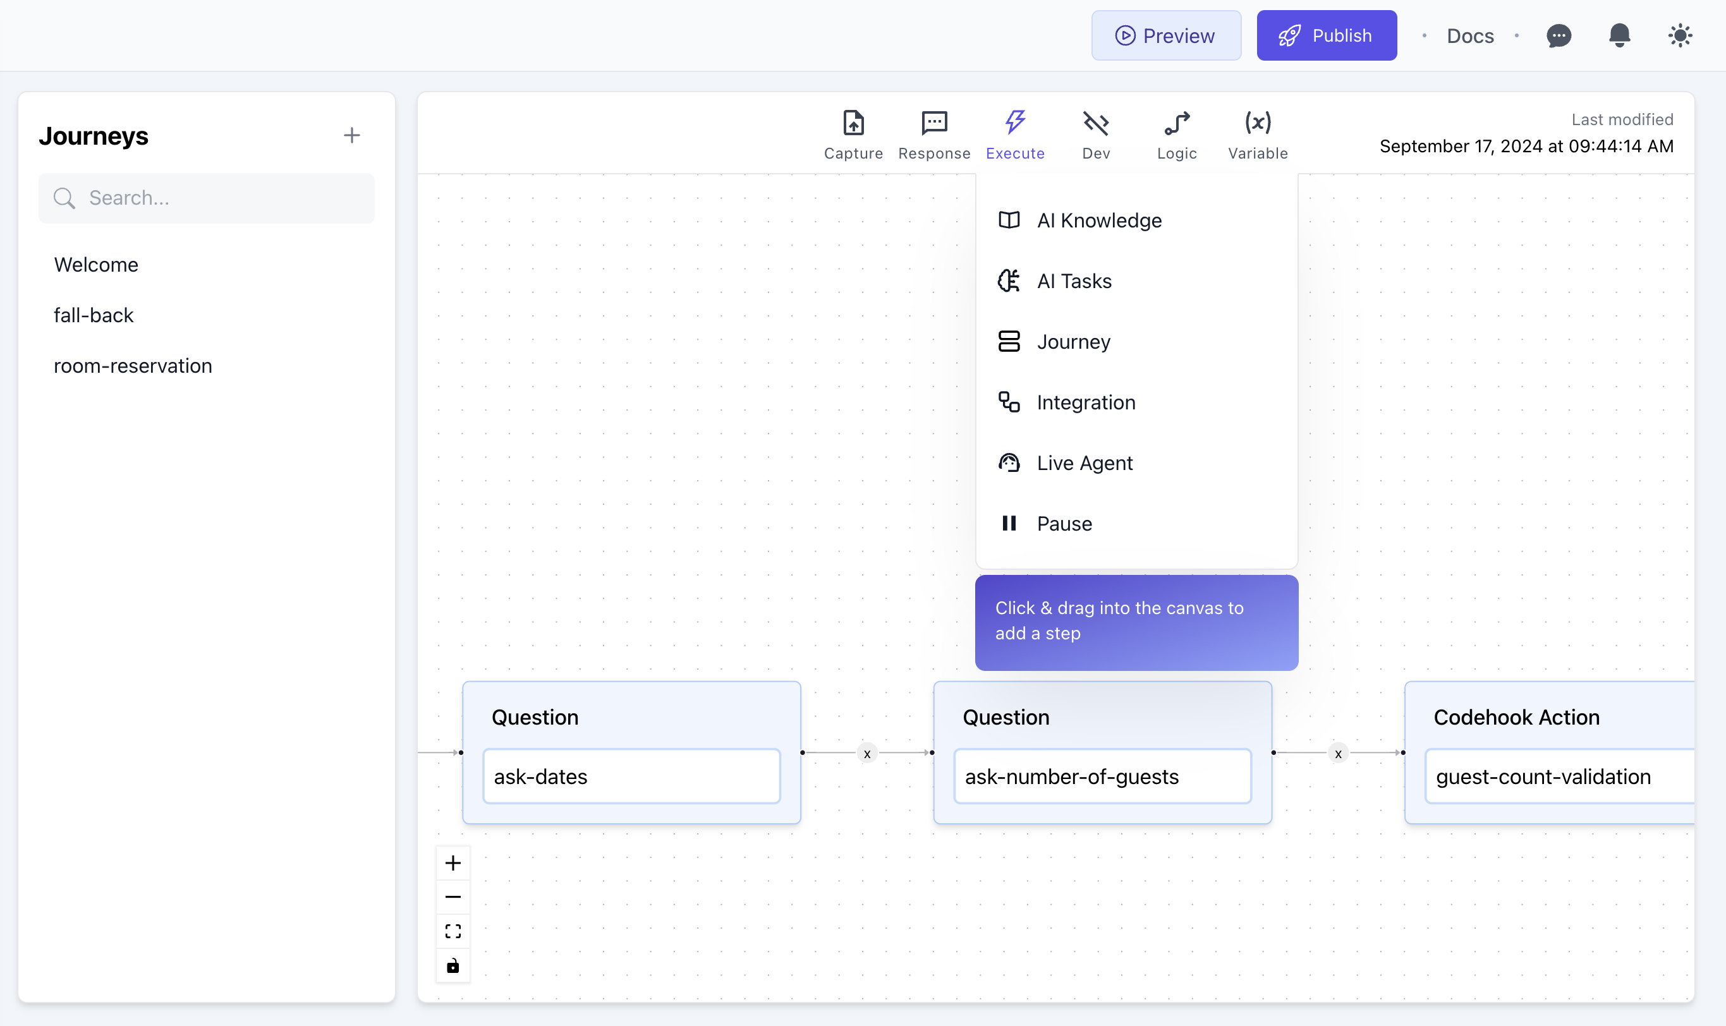The height and width of the screenshot is (1026, 1726).
Task: Click the journeys search field
Action: pyautogui.click(x=207, y=198)
